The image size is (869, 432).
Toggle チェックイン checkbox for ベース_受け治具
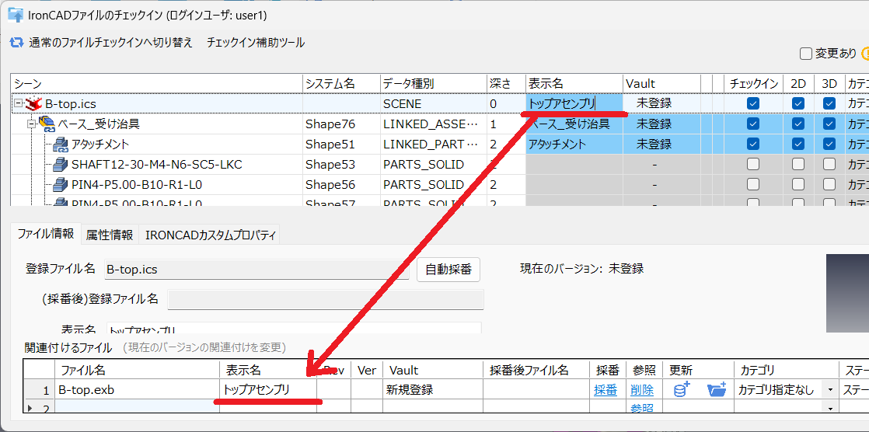coord(752,124)
